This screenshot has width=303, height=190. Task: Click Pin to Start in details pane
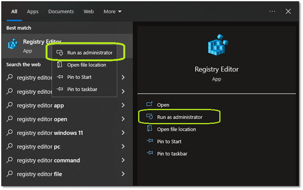coord(169,141)
